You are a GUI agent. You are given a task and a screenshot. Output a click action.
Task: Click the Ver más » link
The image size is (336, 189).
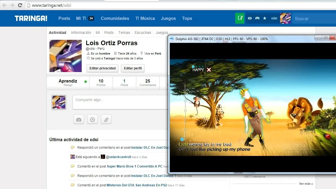pos(306,184)
